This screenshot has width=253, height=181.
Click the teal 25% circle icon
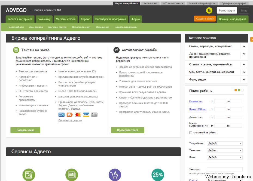tap(158, 174)
